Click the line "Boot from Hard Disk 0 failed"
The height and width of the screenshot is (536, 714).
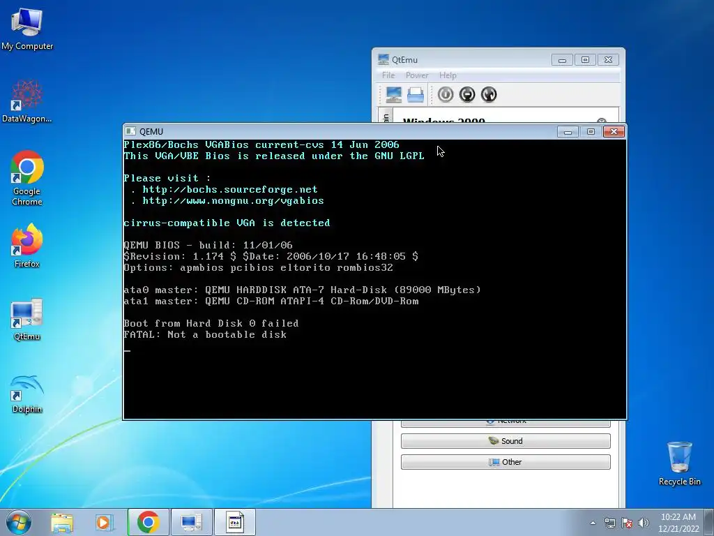point(211,323)
